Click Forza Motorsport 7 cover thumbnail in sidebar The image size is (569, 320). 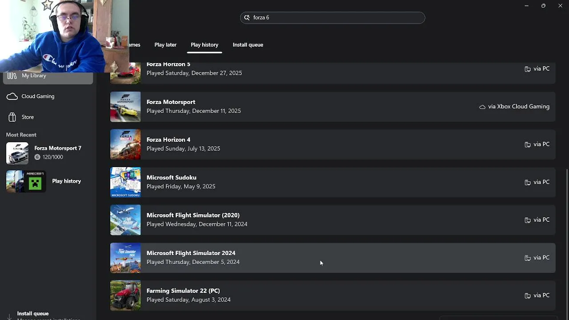[x=17, y=153]
